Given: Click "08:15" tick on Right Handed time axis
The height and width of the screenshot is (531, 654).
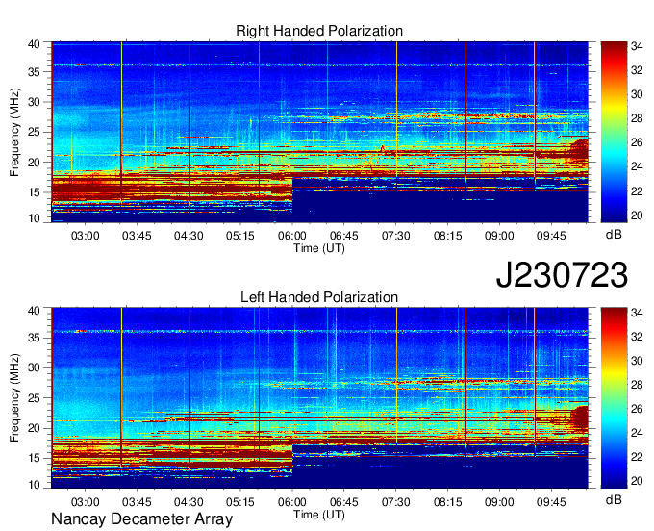Looking at the screenshot, I should point(447,236).
